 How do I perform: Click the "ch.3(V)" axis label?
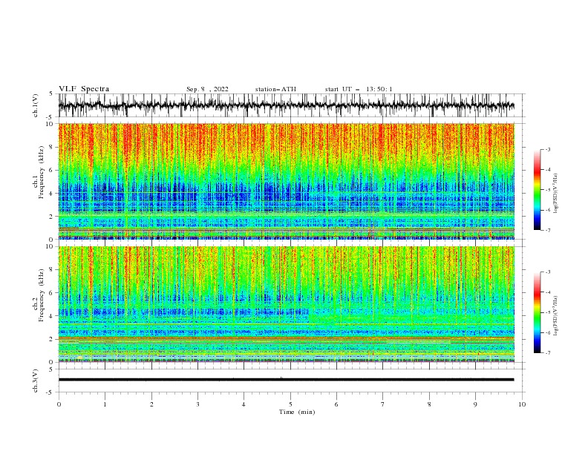point(36,381)
